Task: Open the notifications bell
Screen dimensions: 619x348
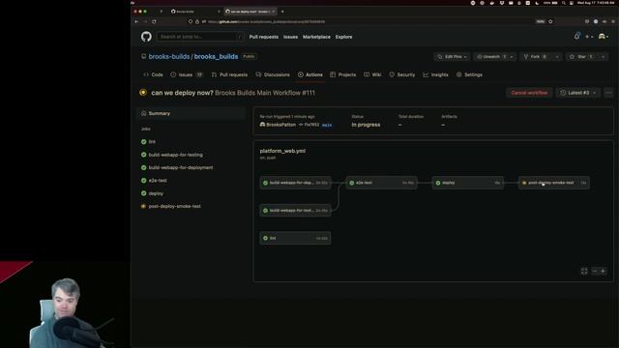Action: point(576,37)
